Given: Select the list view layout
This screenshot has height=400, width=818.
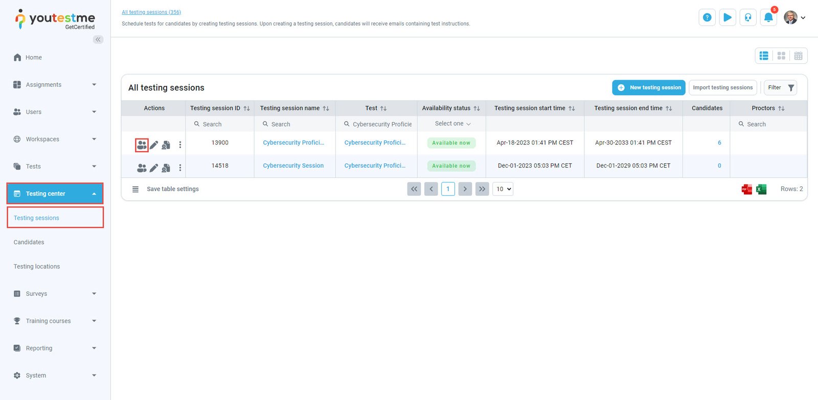Looking at the screenshot, I should (764, 56).
